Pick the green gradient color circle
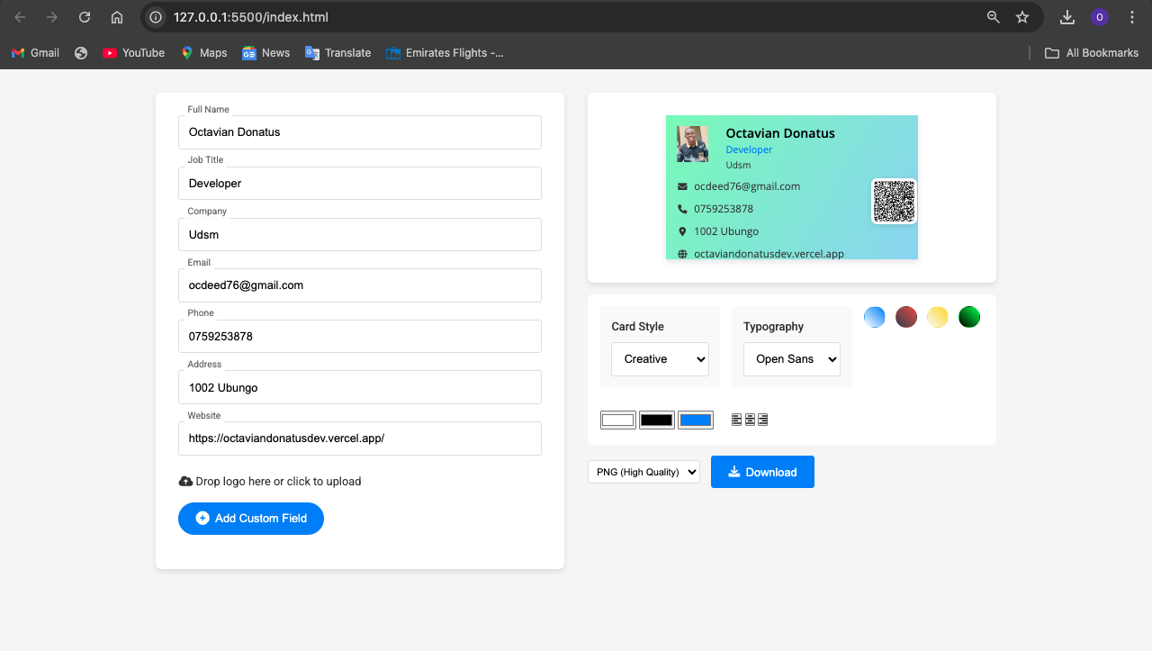Image resolution: width=1152 pixels, height=651 pixels. (969, 317)
